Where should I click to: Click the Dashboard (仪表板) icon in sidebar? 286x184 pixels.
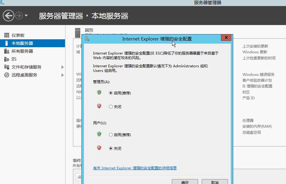(7, 35)
